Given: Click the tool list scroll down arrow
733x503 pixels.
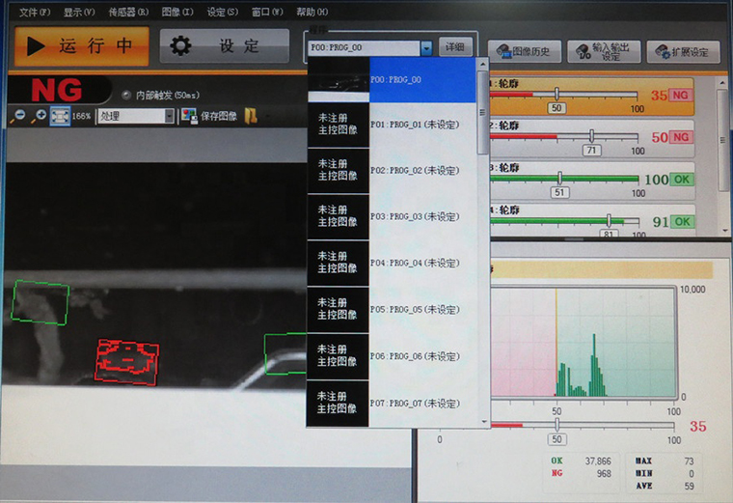Looking at the screenshot, I should (723, 230).
